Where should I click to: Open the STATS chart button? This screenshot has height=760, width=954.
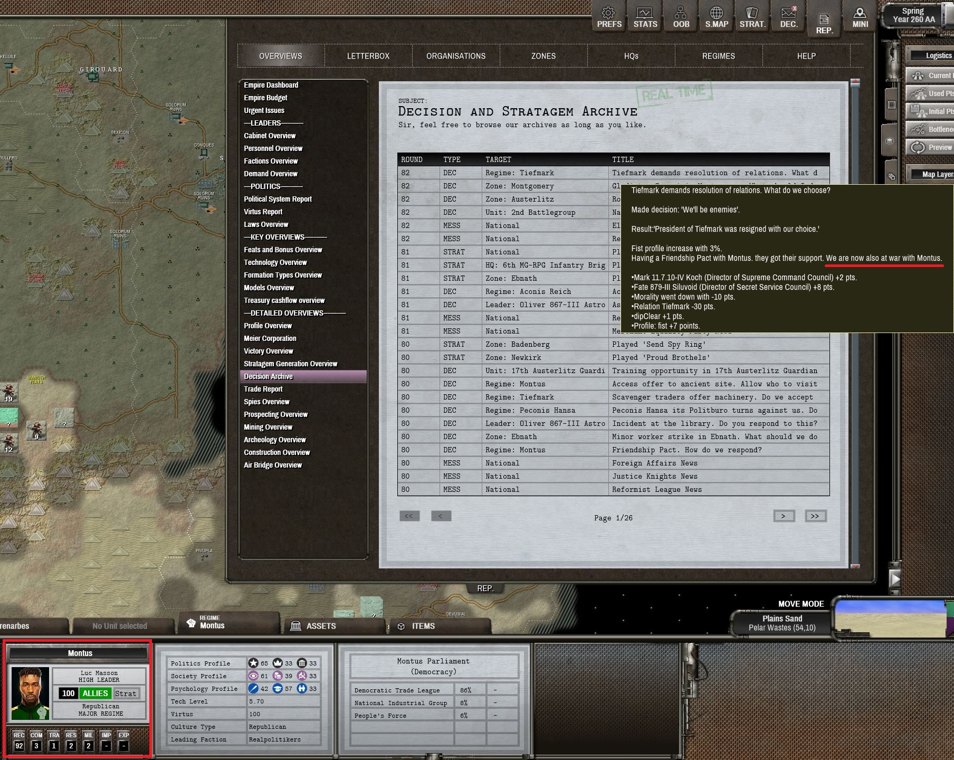(645, 17)
